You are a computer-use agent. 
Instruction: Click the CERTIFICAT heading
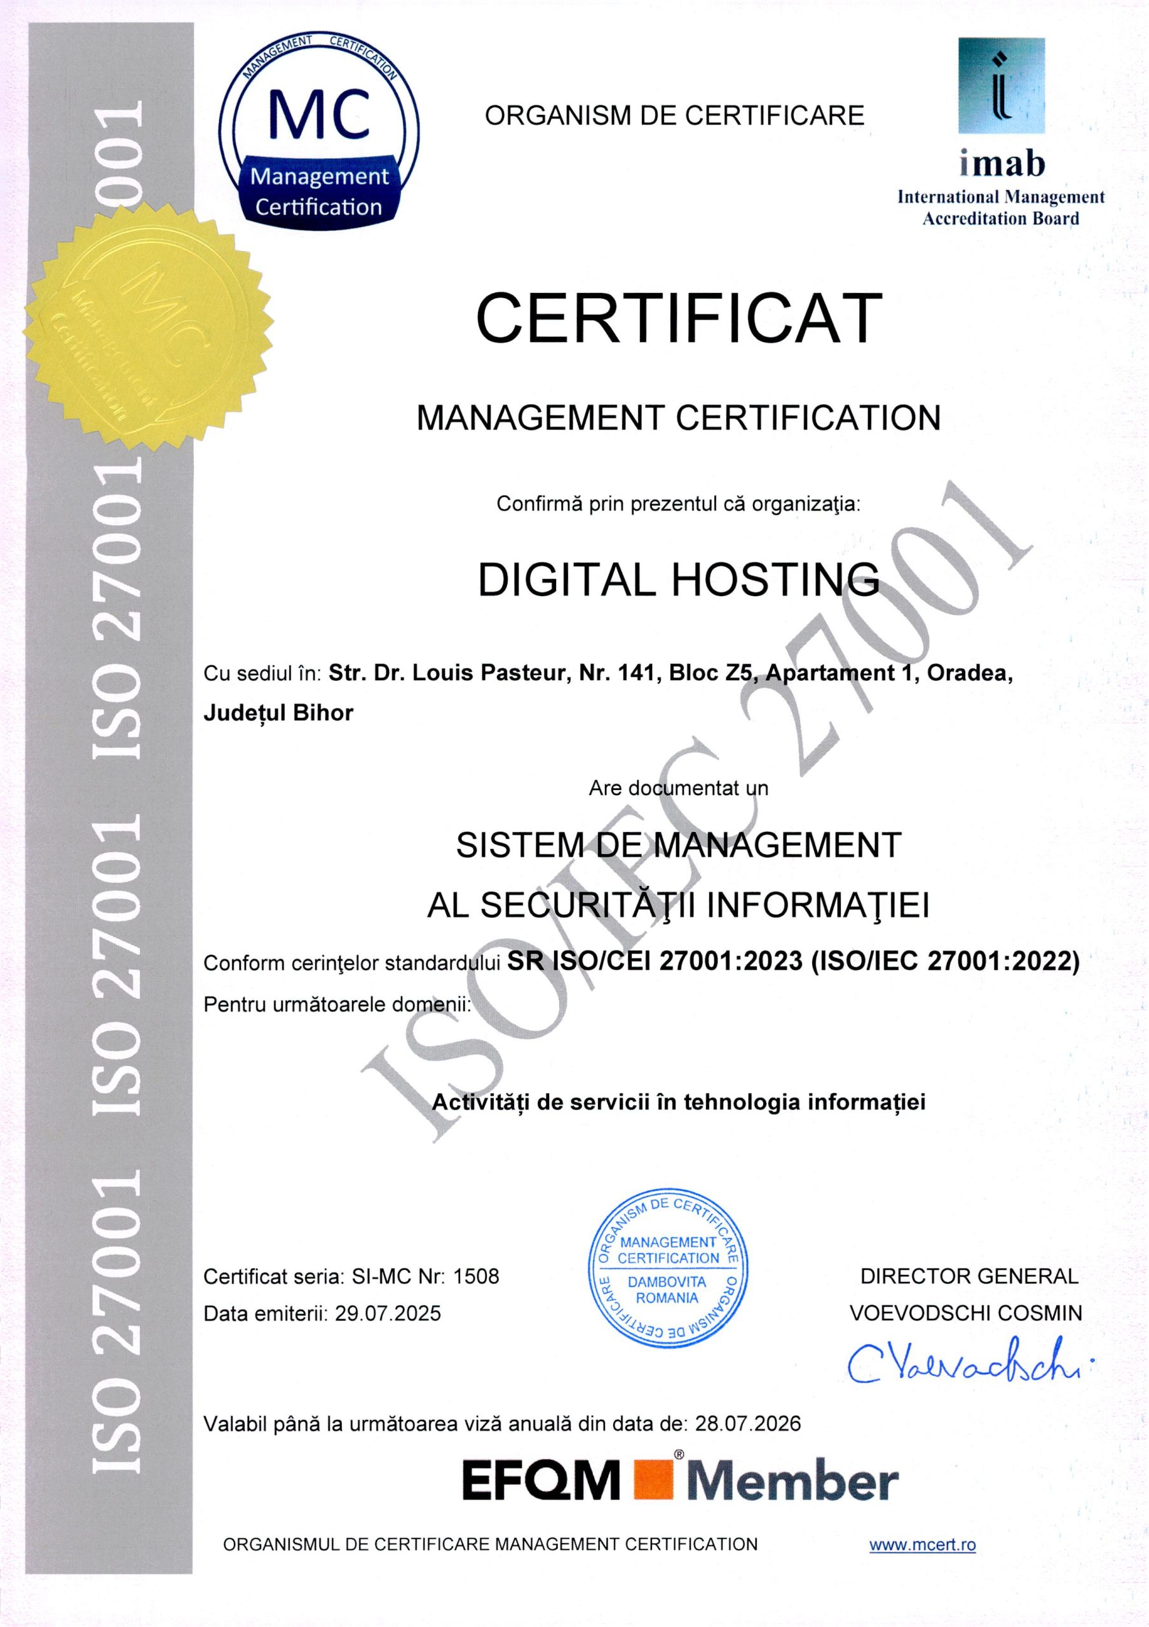(x=679, y=318)
